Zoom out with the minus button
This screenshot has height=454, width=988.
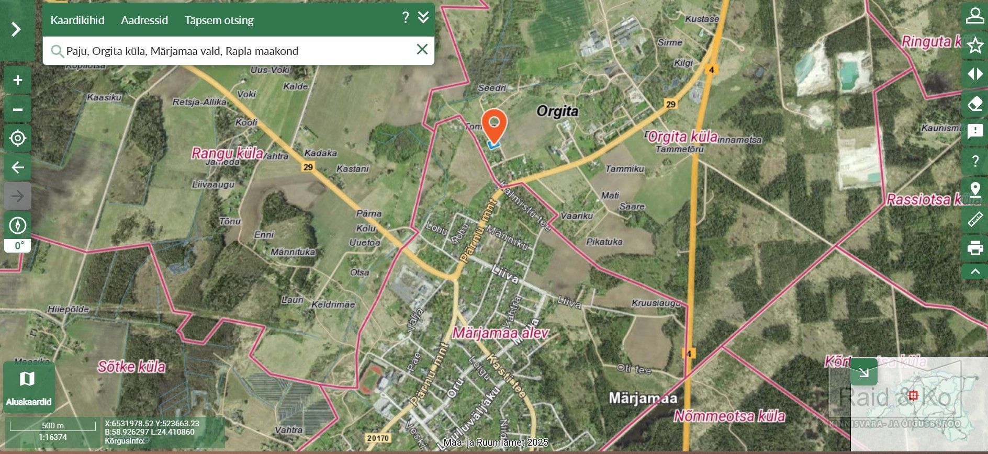pyautogui.click(x=18, y=109)
